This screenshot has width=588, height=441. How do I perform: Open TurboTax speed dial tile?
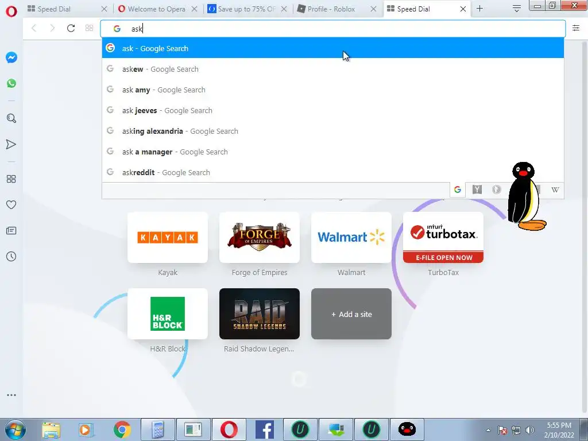pyautogui.click(x=443, y=237)
